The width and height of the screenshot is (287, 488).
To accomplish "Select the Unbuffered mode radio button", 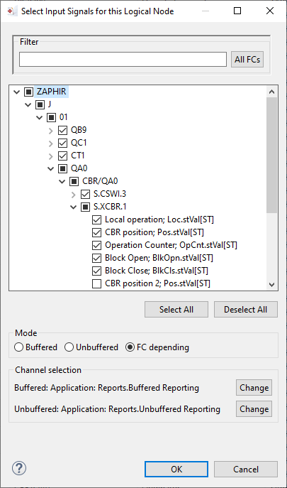I will (69, 347).
